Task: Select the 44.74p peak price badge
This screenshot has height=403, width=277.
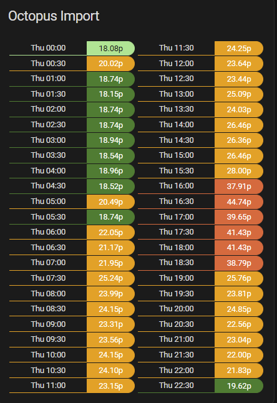Action: pyautogui.click(x=239, y=201)
